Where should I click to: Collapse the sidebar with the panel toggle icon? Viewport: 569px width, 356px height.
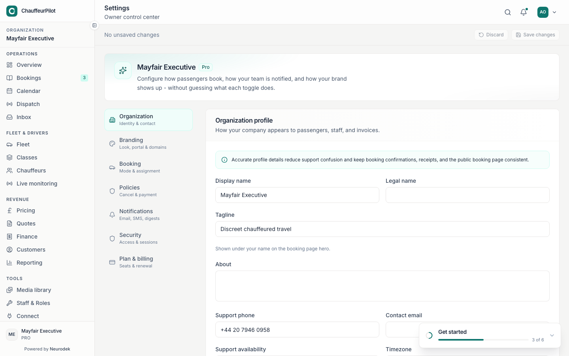(94, 25)
